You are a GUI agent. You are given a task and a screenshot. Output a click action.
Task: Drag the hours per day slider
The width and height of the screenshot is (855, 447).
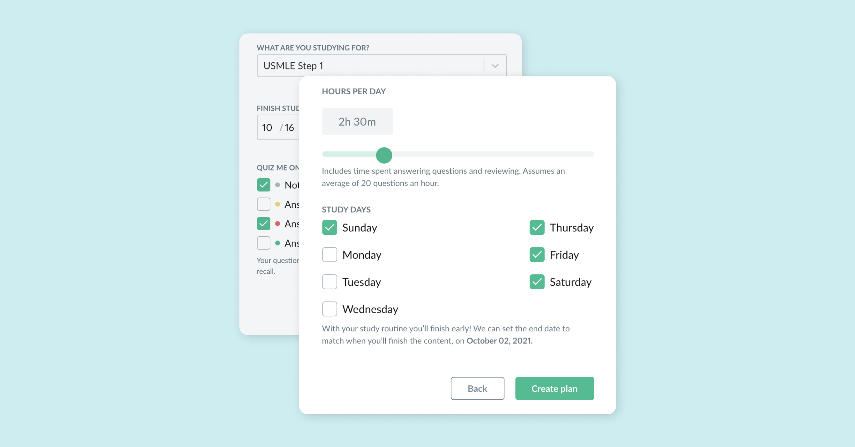point(384,154)
